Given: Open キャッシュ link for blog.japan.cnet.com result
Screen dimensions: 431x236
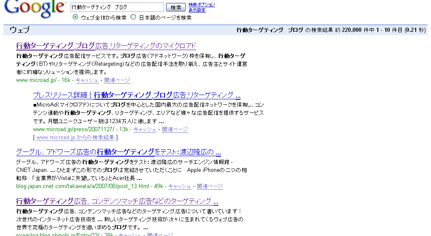Looking at the screenshot, I should pyautogui.click(x=179, y=186).
